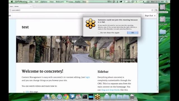179x101 pixels.
Task: Open the View menu
Action: click(51, 2)
